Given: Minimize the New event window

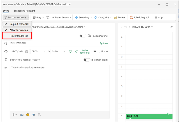Looking at the screenshot, I should click(159, 5).
